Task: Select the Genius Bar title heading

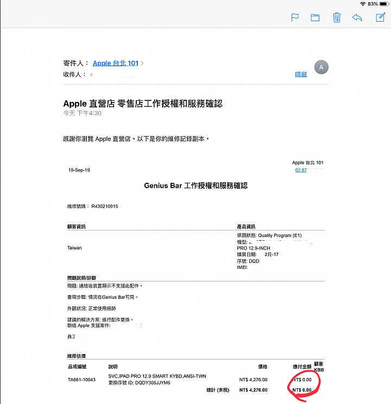Action: 195,185
